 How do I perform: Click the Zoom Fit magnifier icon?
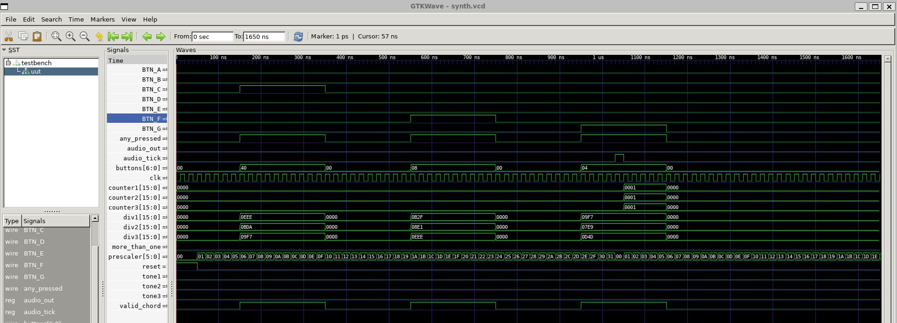[56, 37]
